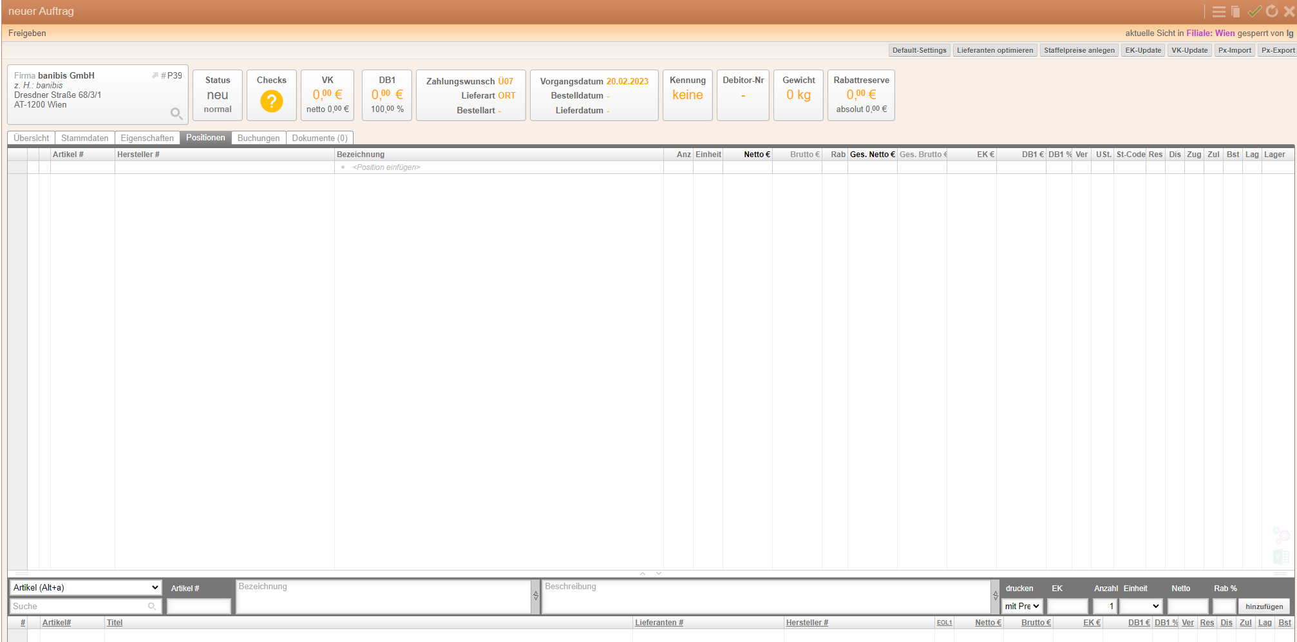The image size is (1297, 642).
Task: Click the Zahlungswunsch Ü07 value
Action: (506, 81)
